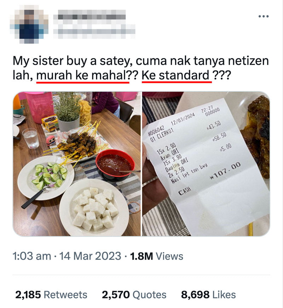
Task: Open the 1.8M Views analytics
Action: point(156,256)
